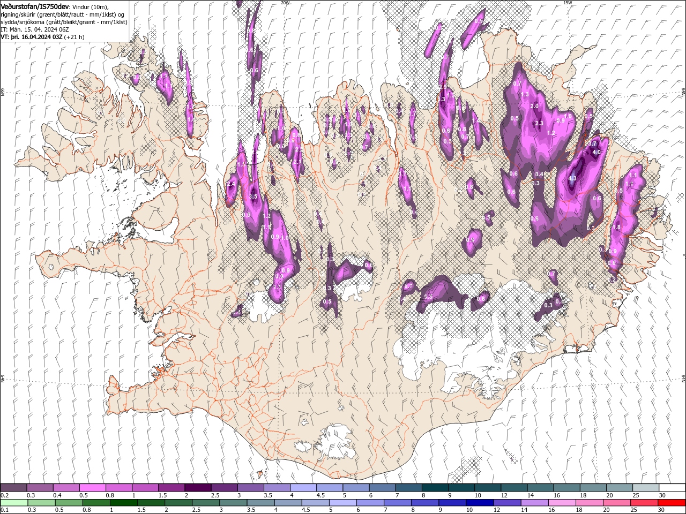Pick the palest green 0.1 rain-scale swatch
Viewport: 686px width, 514px height.
pos(14,503)
